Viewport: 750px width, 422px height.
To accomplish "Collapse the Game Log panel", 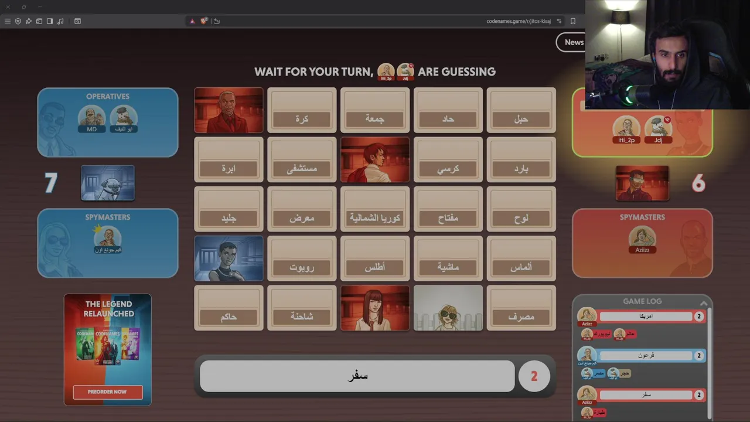I will point(703,303).
